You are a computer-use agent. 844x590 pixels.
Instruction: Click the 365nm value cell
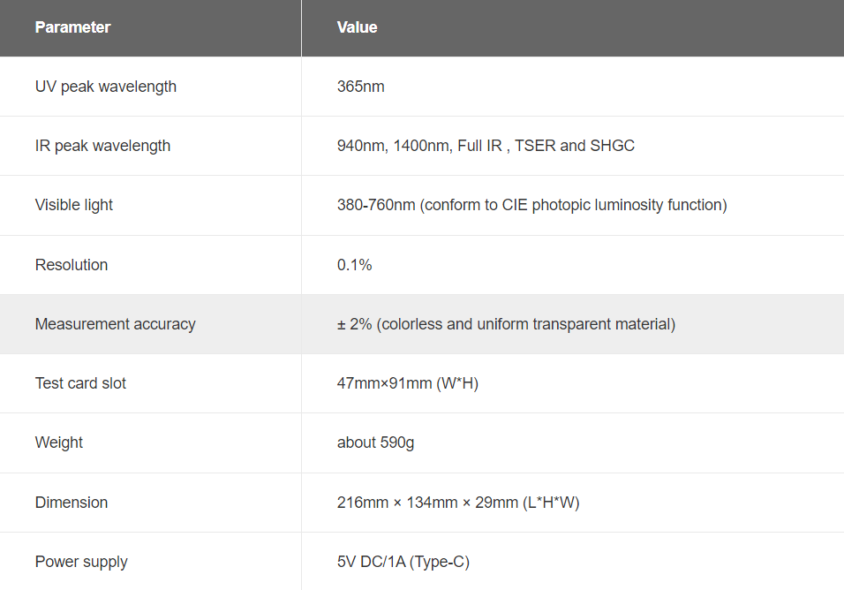tap(360, 87)
